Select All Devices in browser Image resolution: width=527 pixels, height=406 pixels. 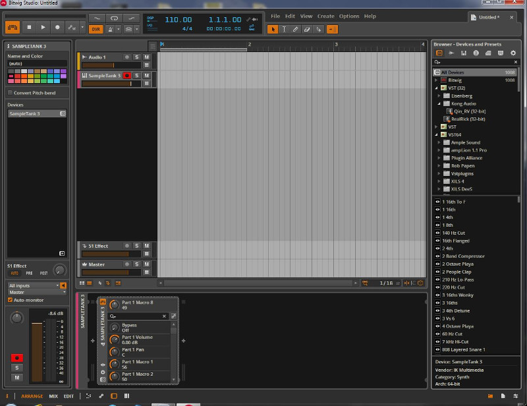click(475, 72)
